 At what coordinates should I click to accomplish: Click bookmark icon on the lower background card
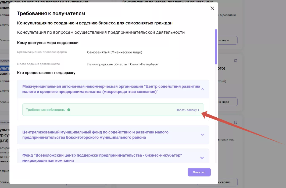[236, 122]
